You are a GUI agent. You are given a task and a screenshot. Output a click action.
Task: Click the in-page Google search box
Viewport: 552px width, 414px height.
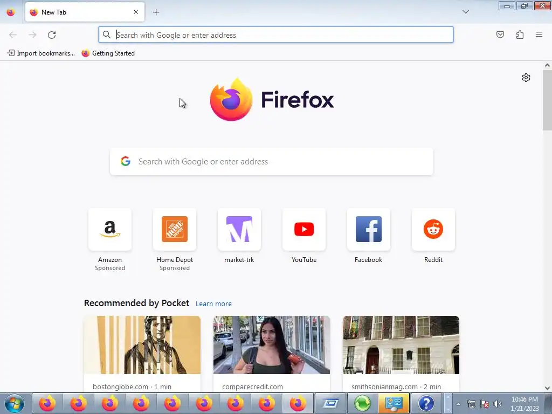pyautogui.click(x=272, y=162)
